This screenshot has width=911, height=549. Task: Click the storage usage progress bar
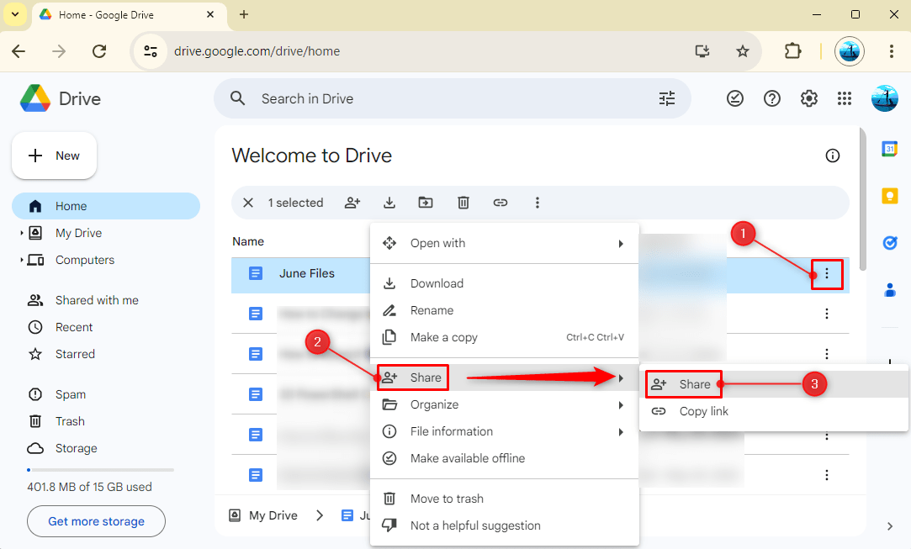click(x=100, y=469)
